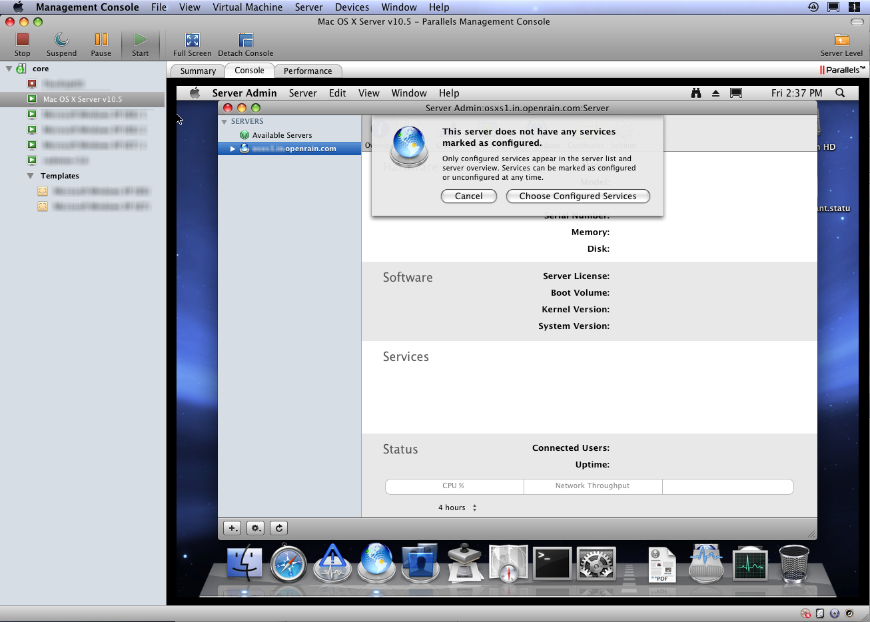Viewport: 870px width, 622px height.
Task: Select Network Throughput graph segment
Action: [593, 486]
